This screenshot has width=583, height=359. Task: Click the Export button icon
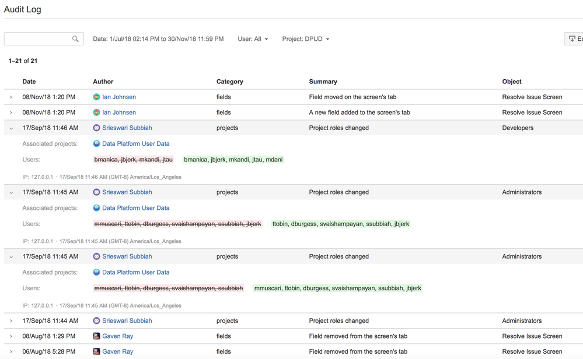click(572, 38)
